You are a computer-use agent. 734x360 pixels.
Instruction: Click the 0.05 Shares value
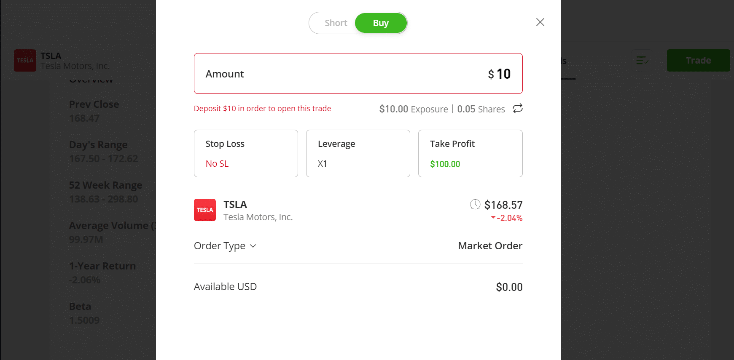pyautogui.click(x=481, y=109)
